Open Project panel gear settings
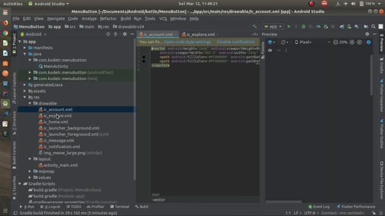The height and width of the screenshot is (216, 385). pyautogui.click(x=125, y=34)
